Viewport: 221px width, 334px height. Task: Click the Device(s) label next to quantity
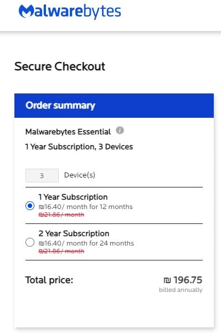pos(80,175)
